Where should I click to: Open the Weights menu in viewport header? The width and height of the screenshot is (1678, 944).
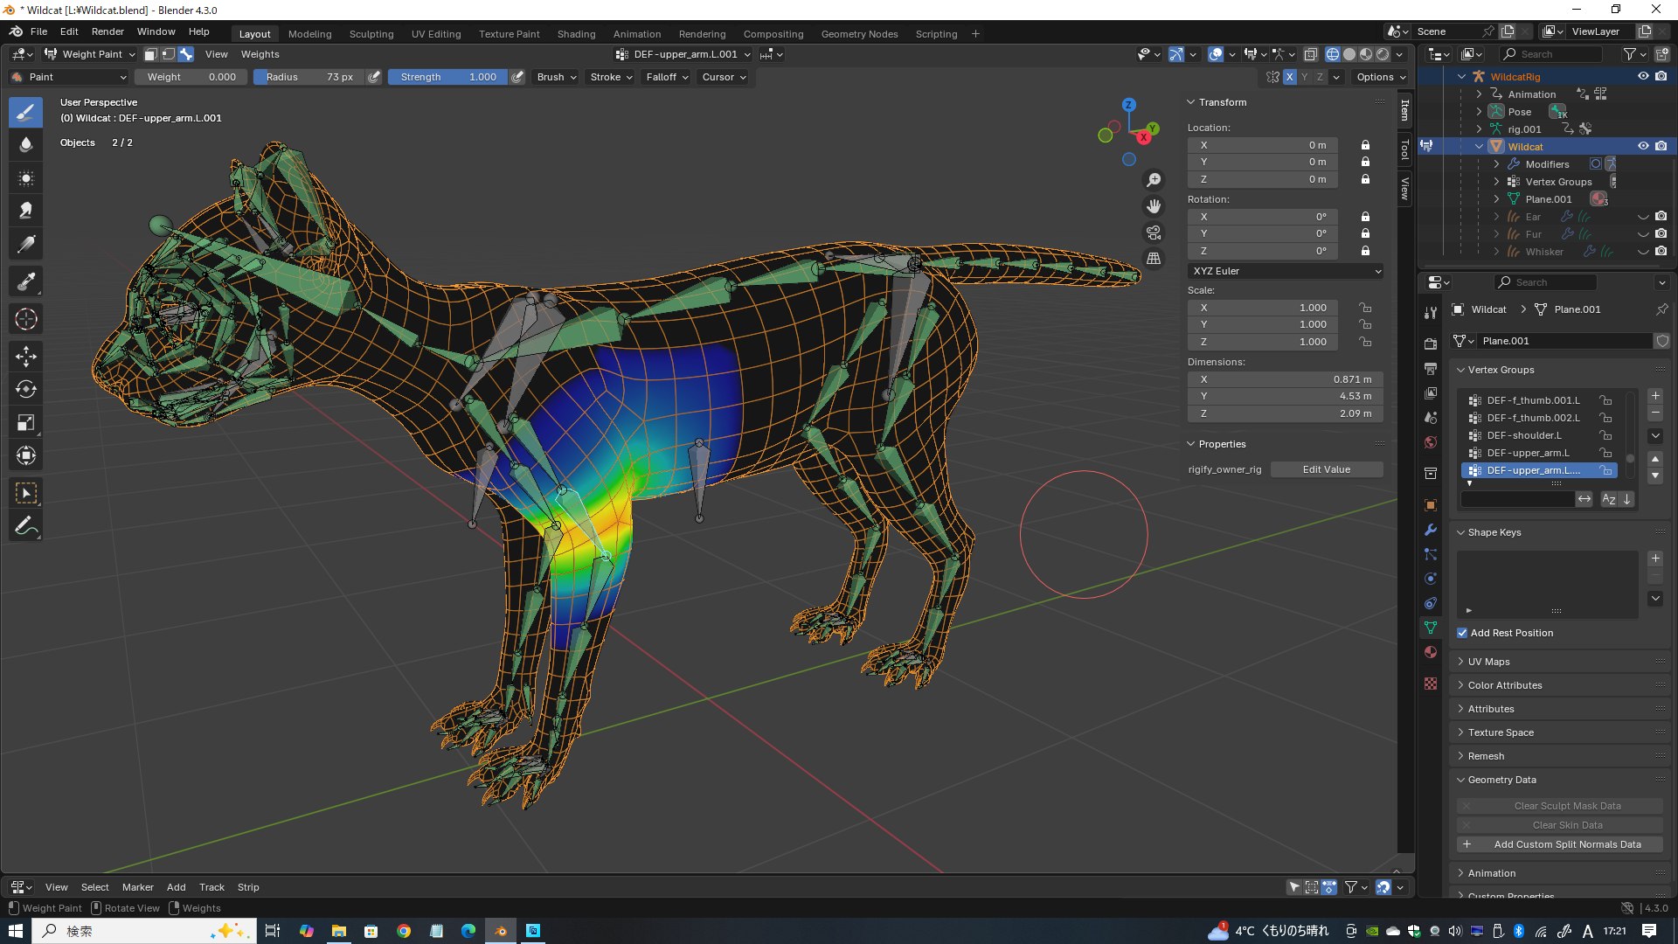pyautogui.click(x=260, y=54)
